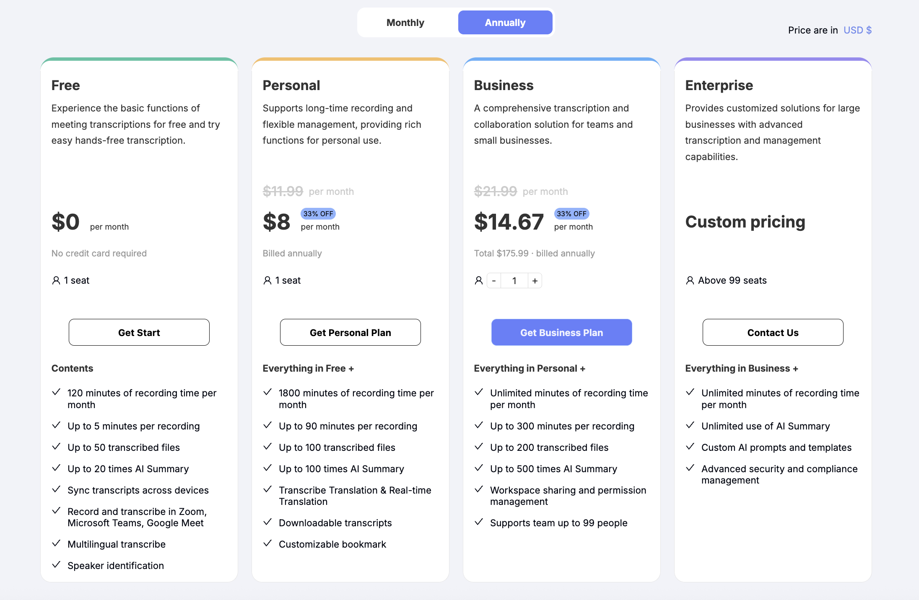Click the 33% OFF badge on Personal
This screenshot has height=600, width=919.
point(318,214)
